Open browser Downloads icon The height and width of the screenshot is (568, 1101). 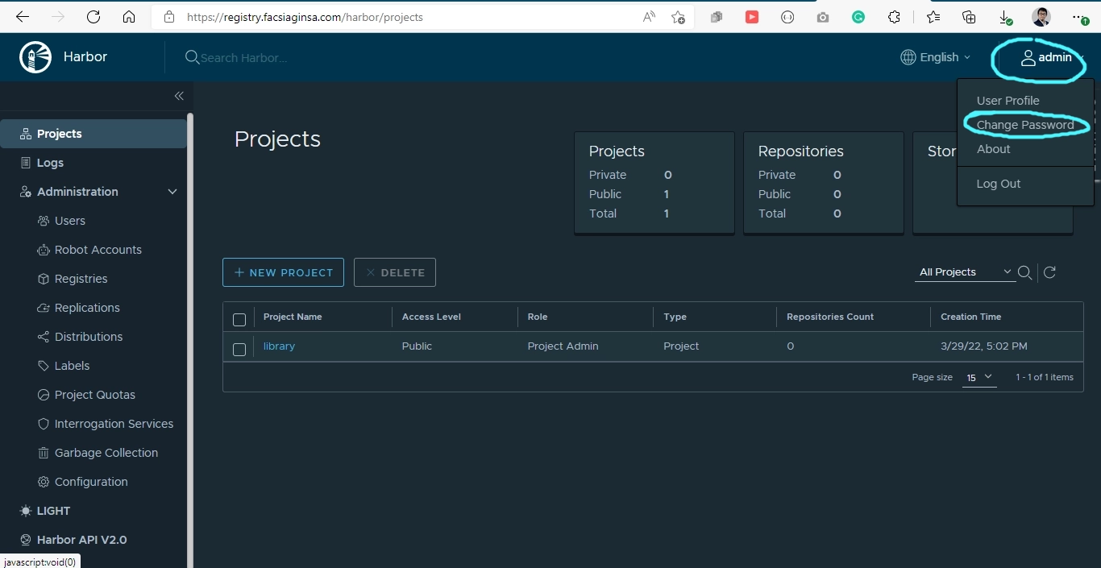1006,17
